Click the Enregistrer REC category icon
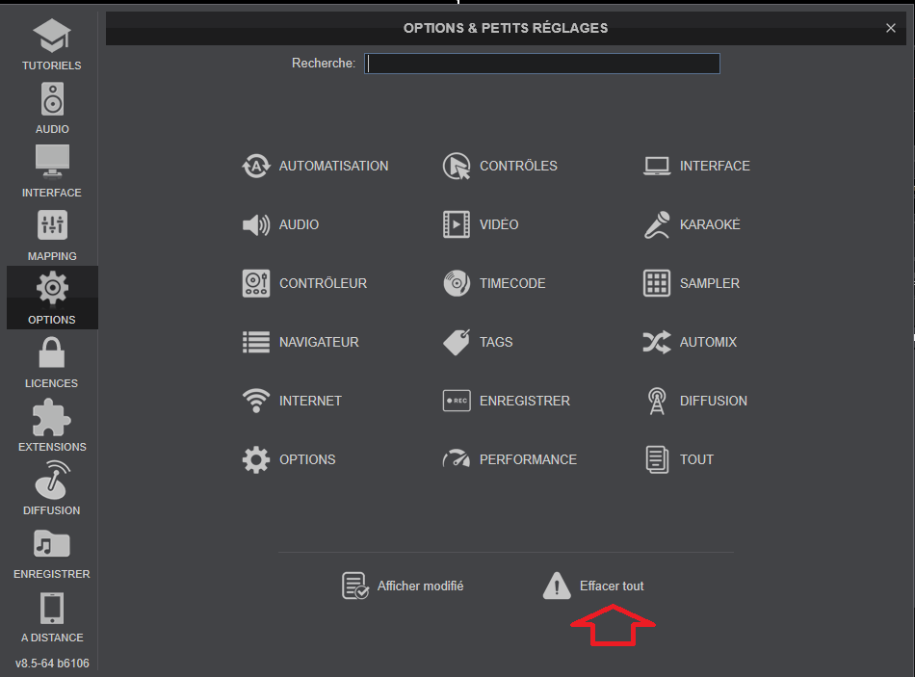Viewport: 915px width, 677px height. click(457, 401)
